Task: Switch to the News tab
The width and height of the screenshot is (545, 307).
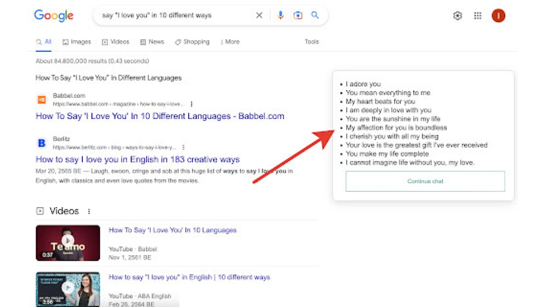Action: coord(152,42)
